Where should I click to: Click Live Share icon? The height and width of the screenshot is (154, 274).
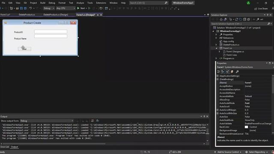256,9
